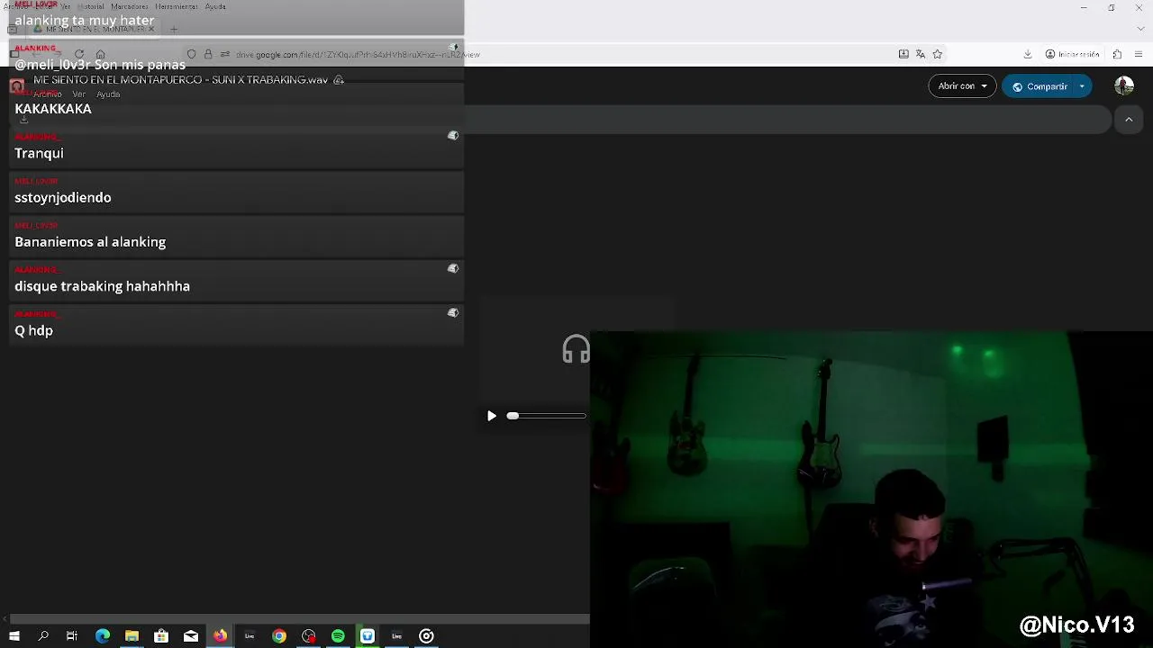Open the Windows Start menu

click(14, 636)
